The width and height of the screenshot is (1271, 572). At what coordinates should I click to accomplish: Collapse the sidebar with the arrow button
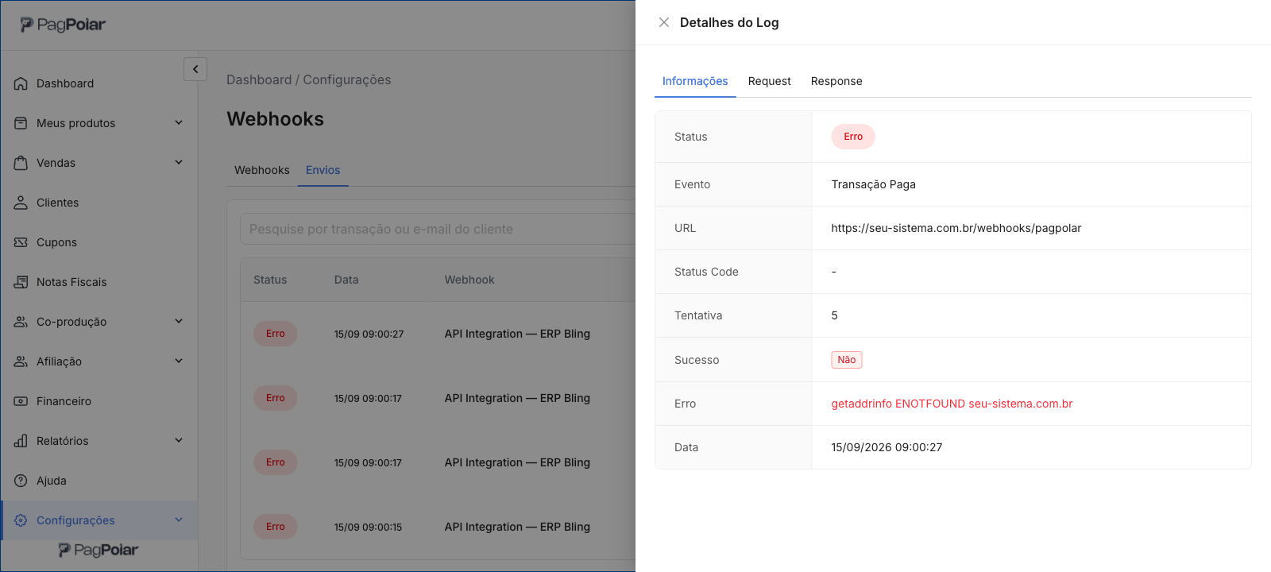(195, 69)
